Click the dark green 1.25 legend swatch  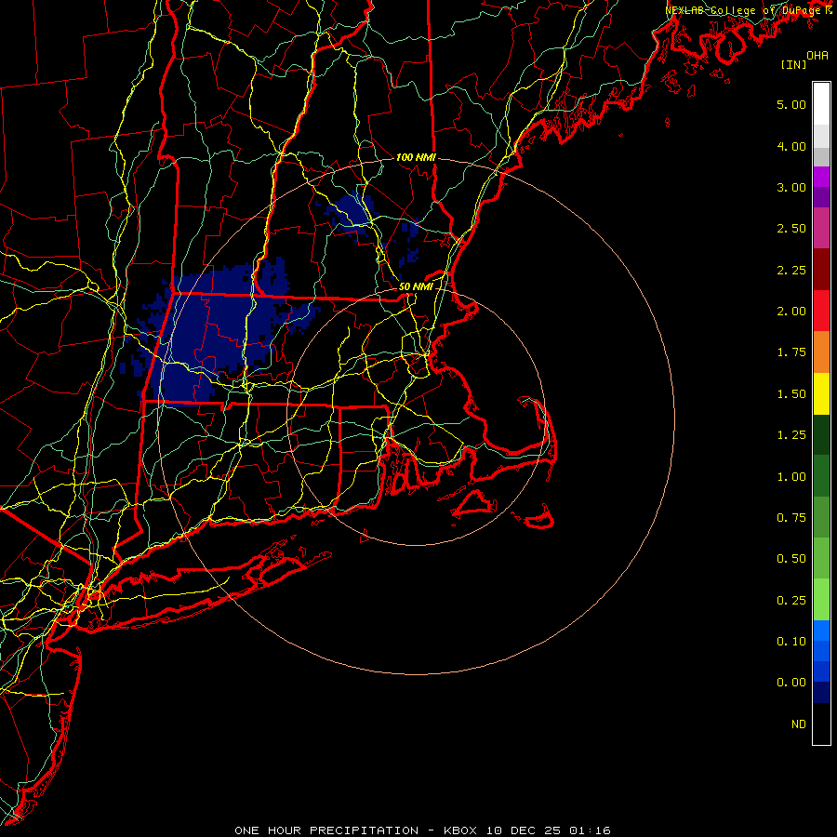821,435
